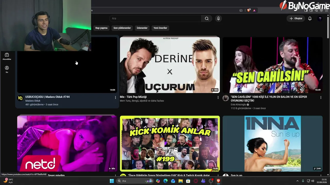Open the Brave Shields icon in address bar
Image resolution: width=330 pixels, height=185 pixels.
point(249,10)
